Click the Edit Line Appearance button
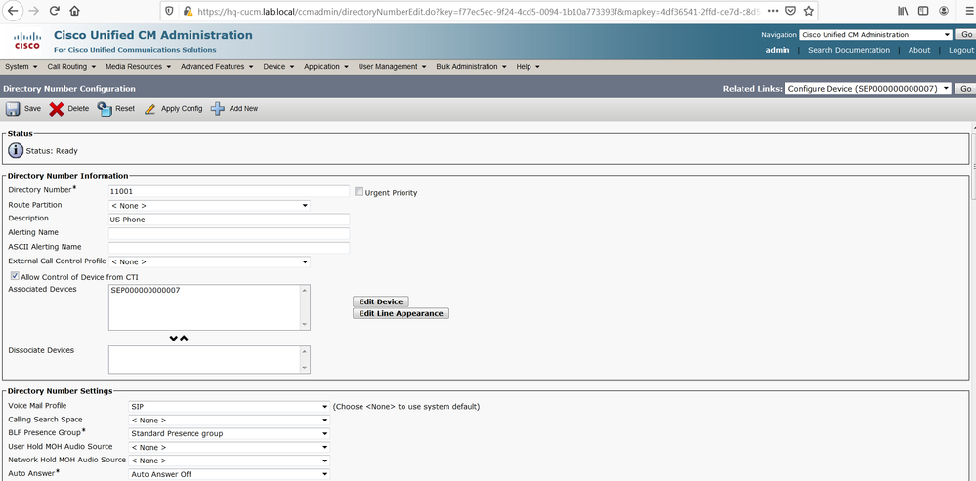Viewport: 976px width, 481px height. (401, 314)
